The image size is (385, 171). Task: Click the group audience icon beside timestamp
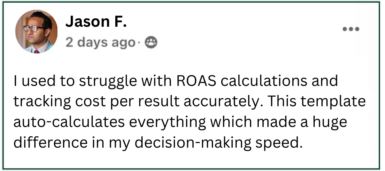coord(151,43)
